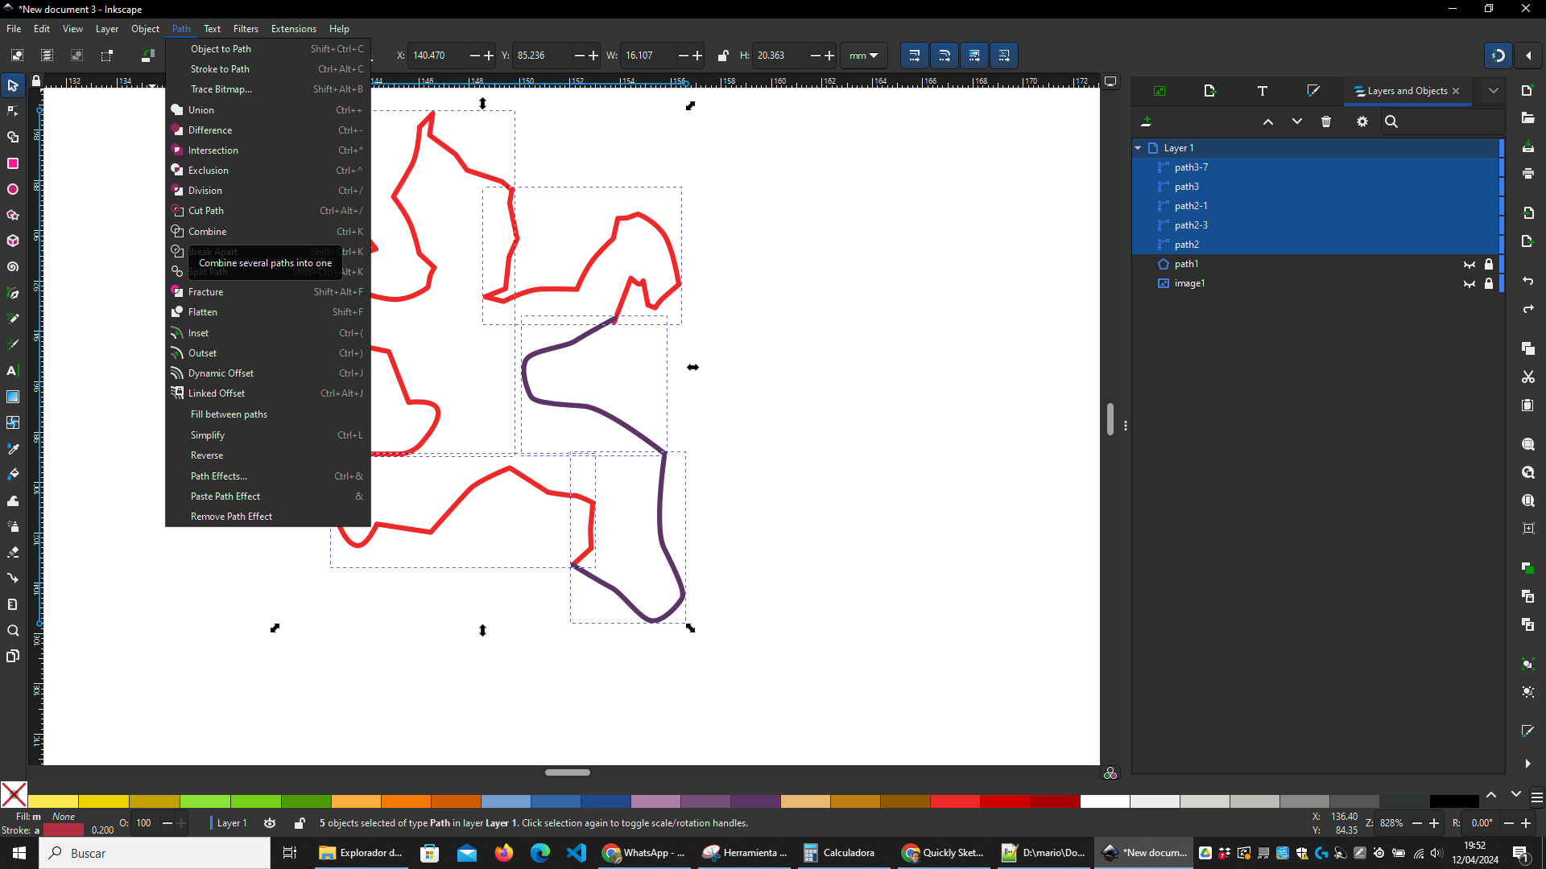Toggle scale stroke width with object
This screenshot has height=869, width=1546.
click(915, 56)
